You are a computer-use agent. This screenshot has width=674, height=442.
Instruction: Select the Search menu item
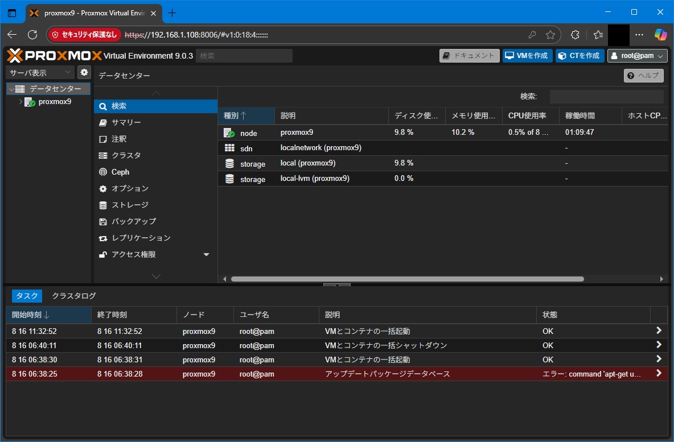(155, 106)
